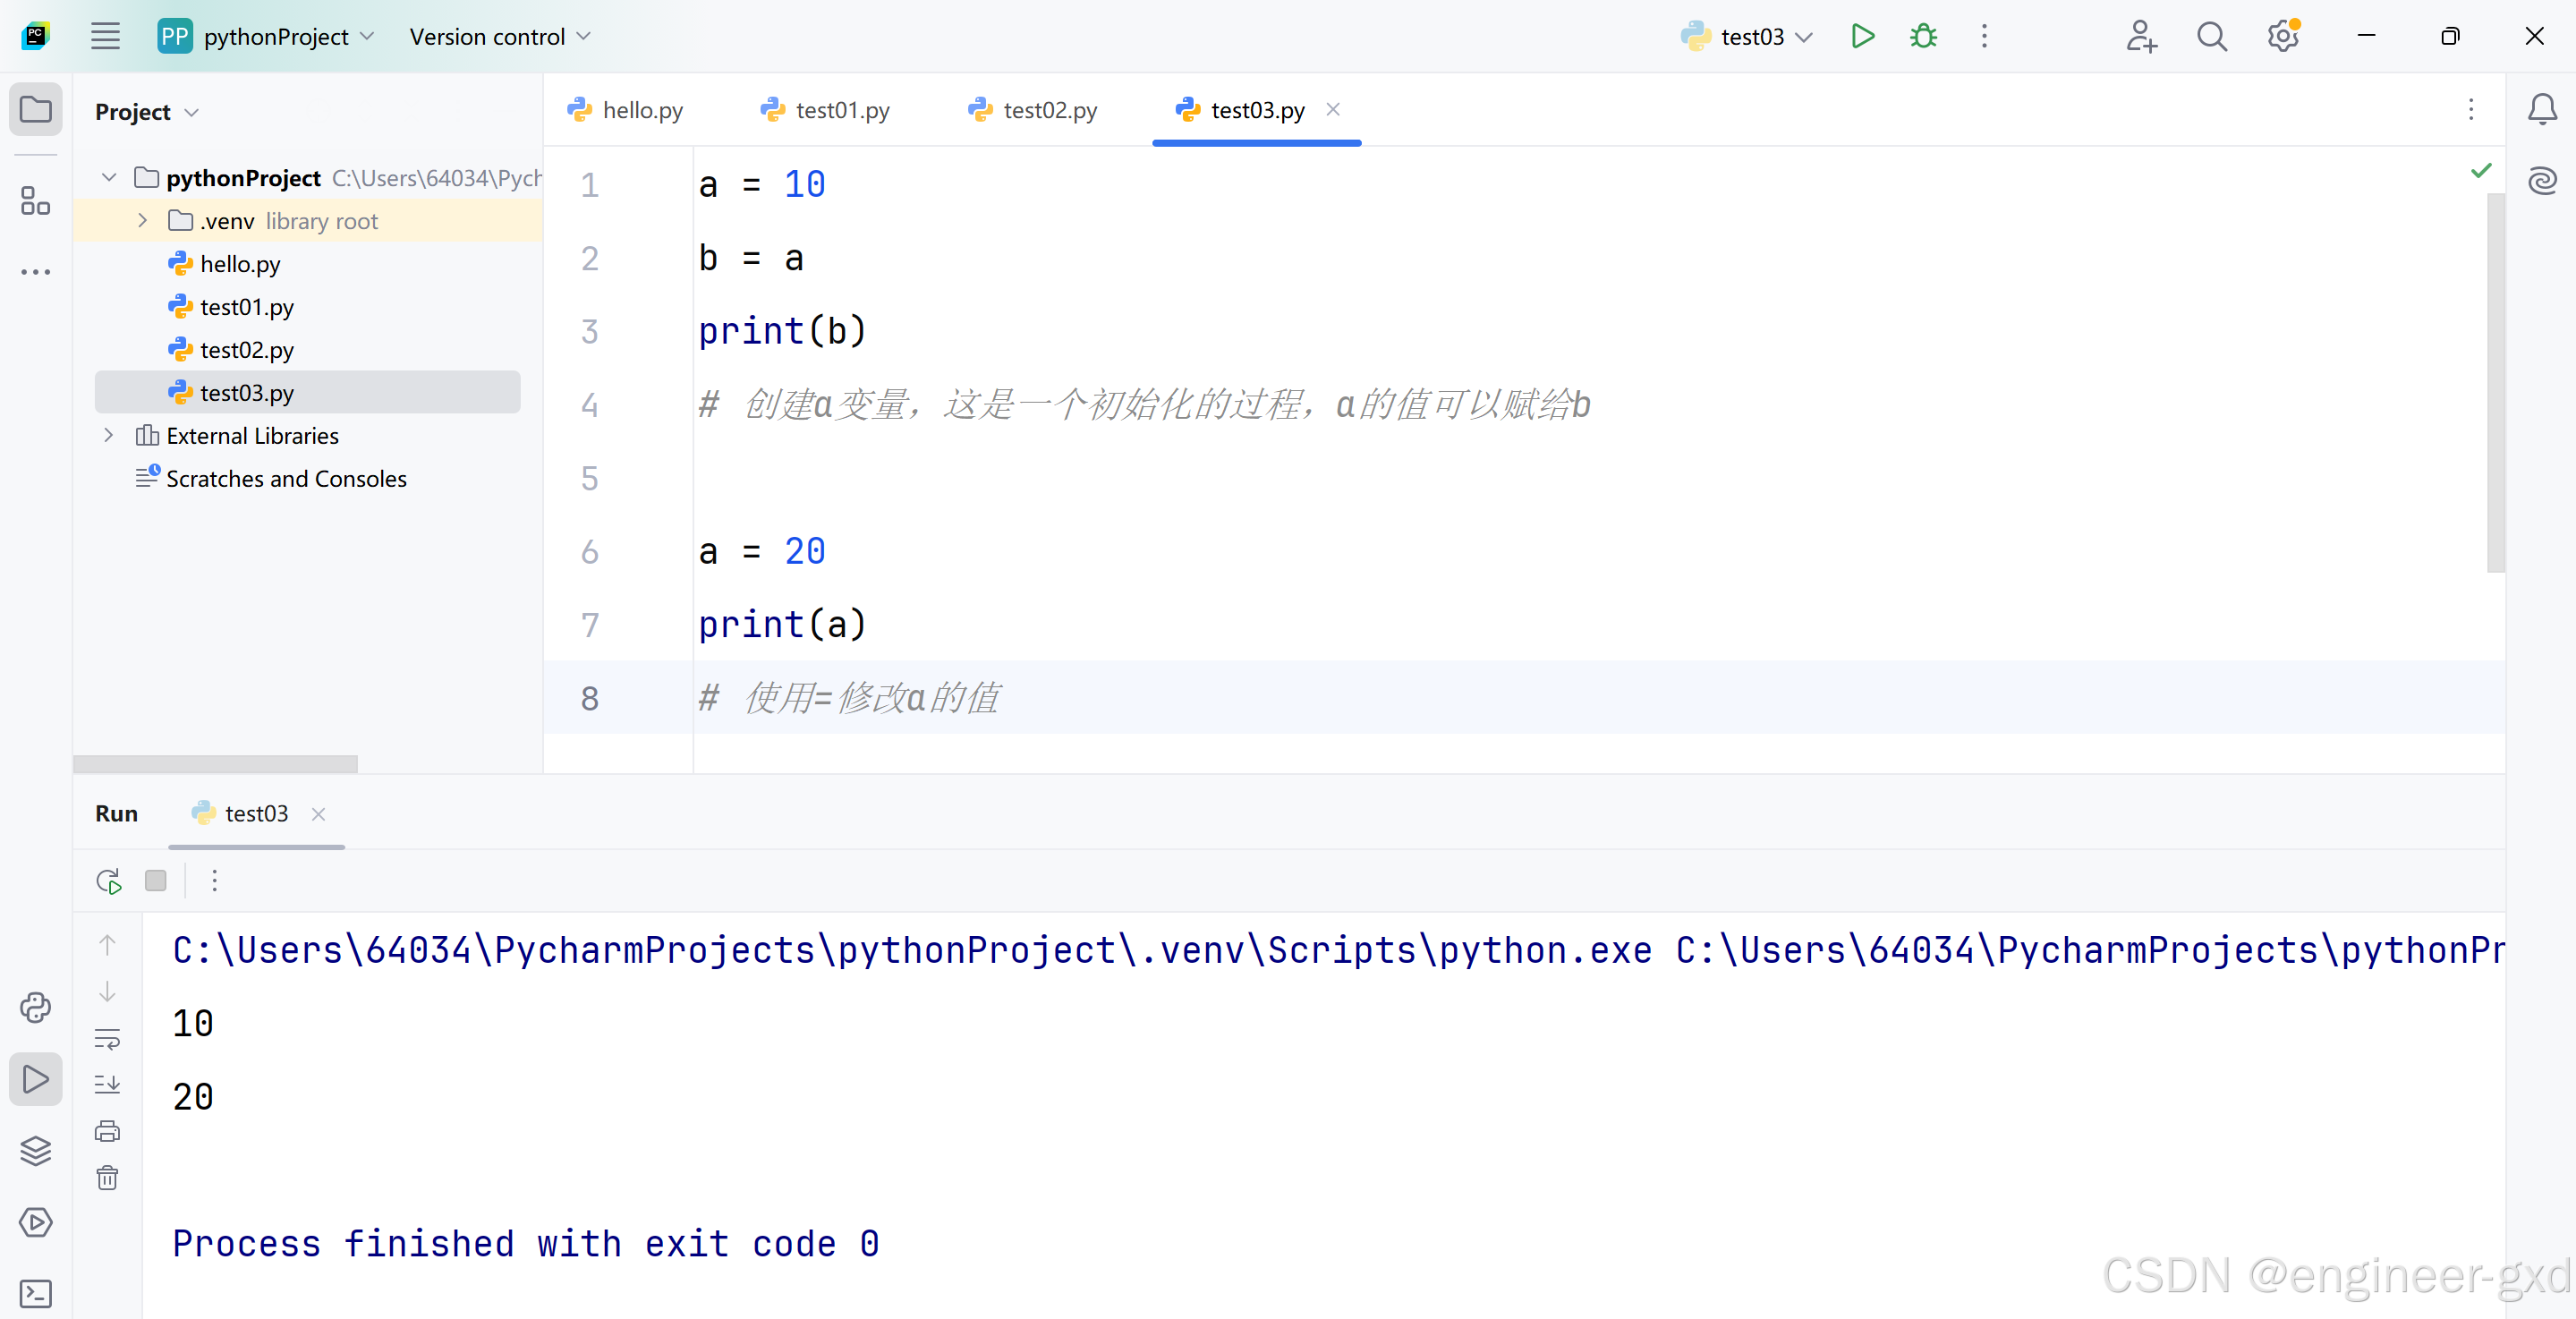Expand External Libraries node
This screenshot has width=2576, height=1319.
[x=108, y=436]
